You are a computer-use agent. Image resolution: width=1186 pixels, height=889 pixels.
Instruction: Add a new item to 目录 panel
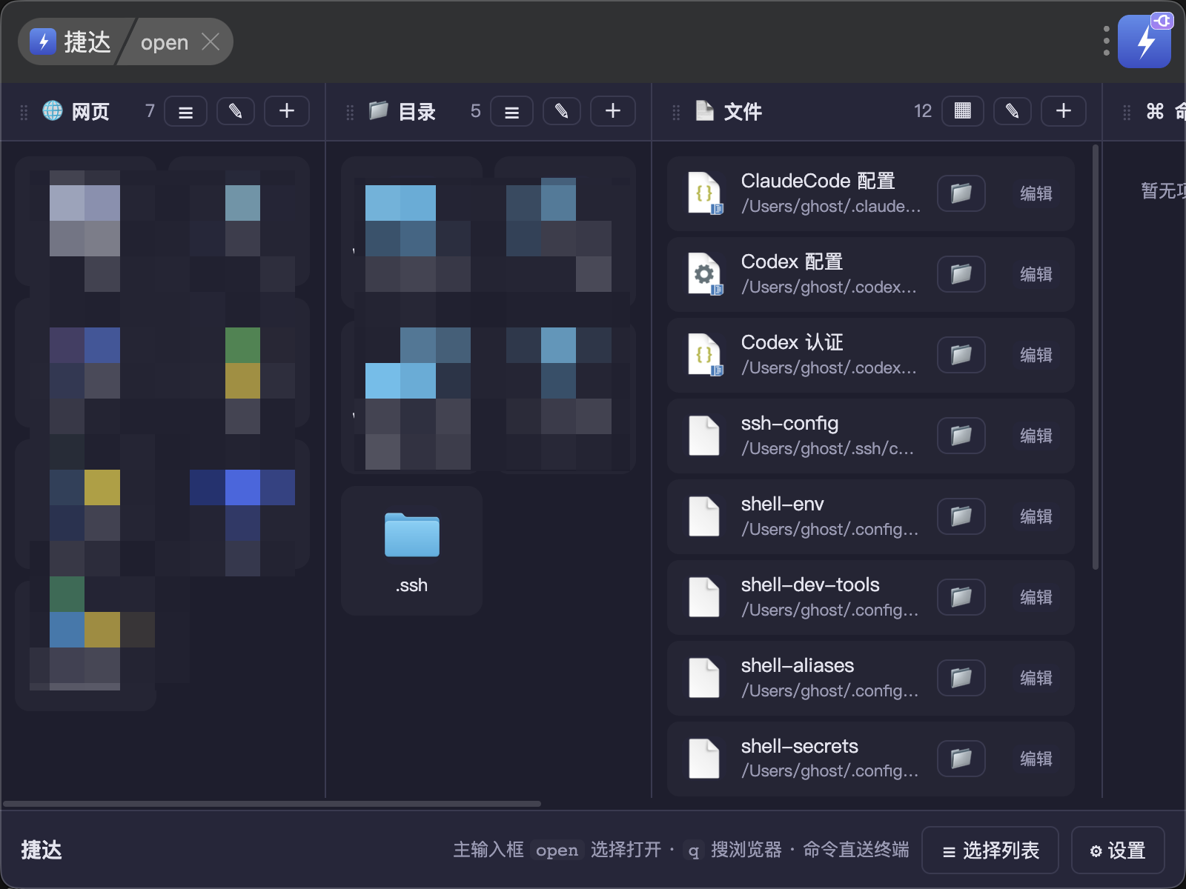pos(613,111)
